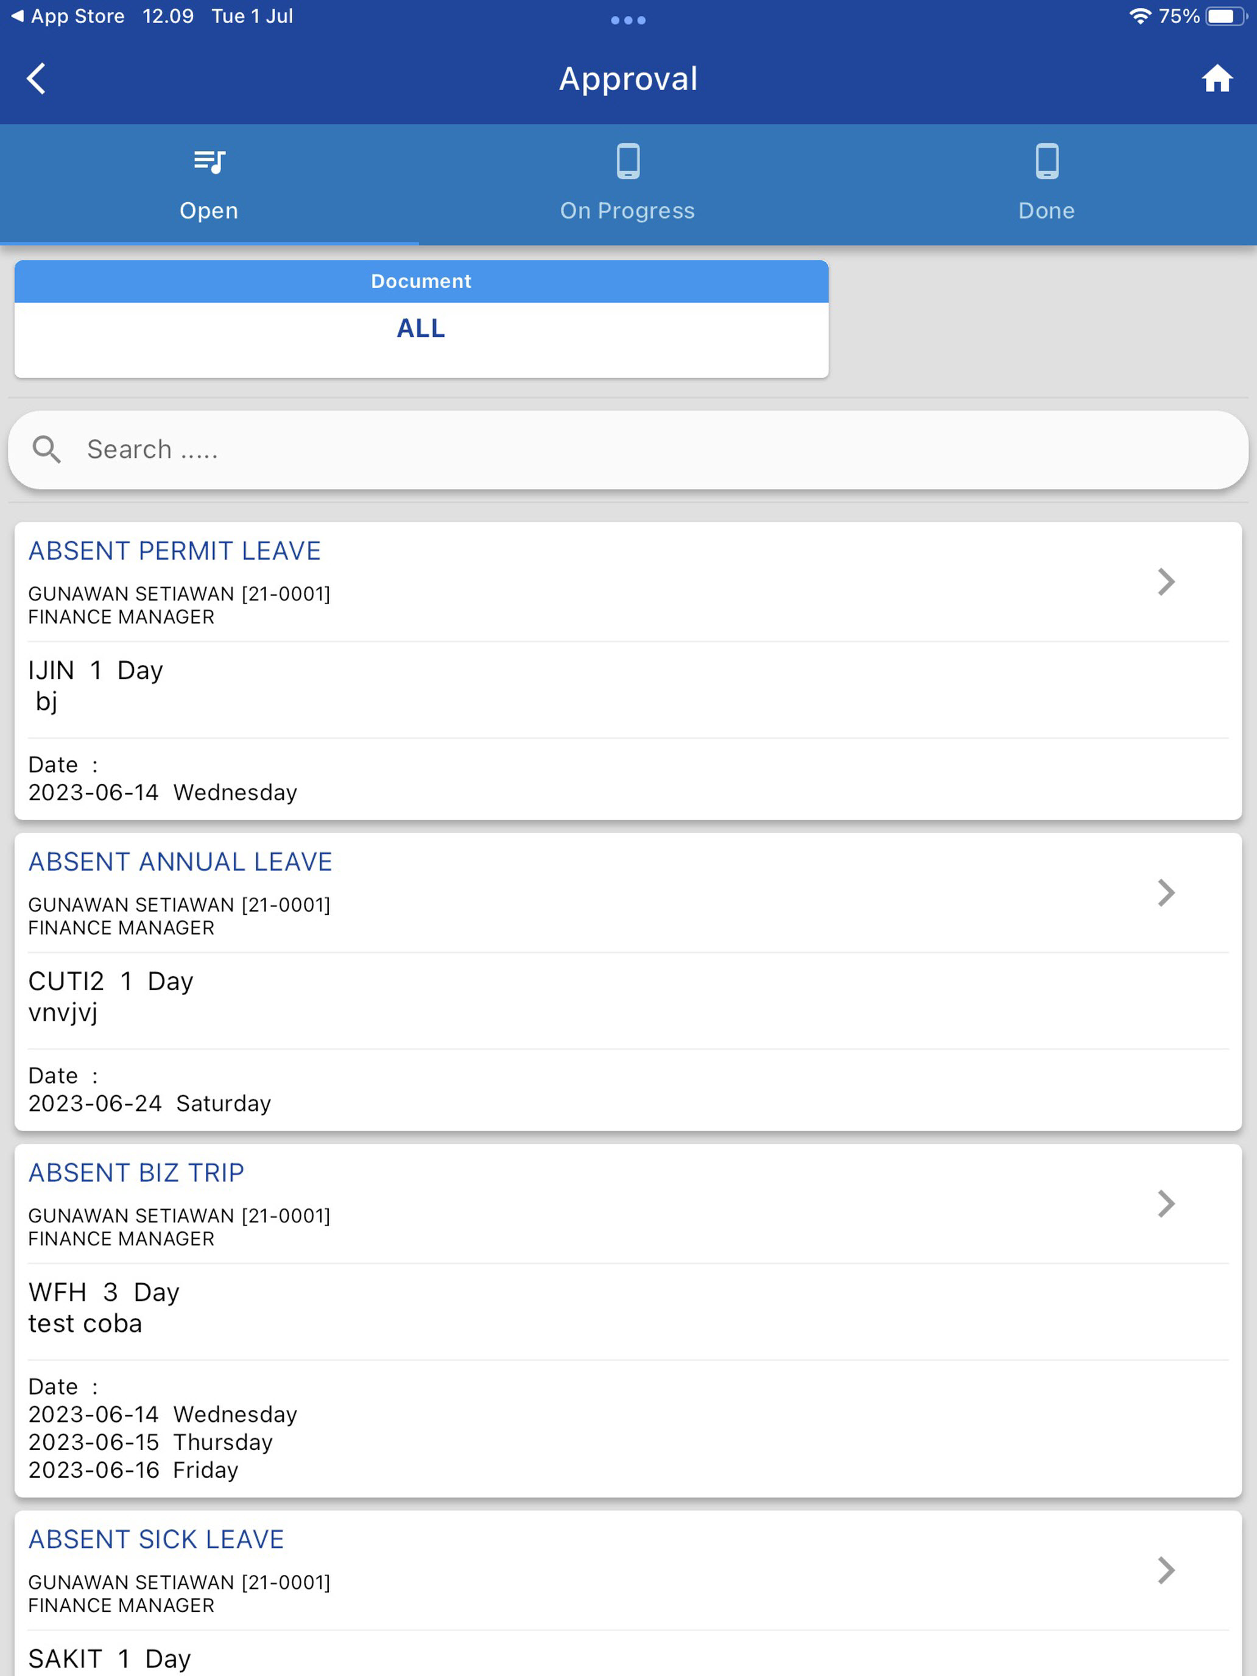The image size is (1257, 1676).
Task: Click the 12.09 clock in status bar
Action: pos(167,16)
